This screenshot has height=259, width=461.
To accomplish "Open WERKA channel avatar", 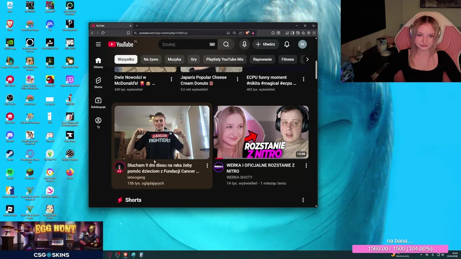I will pyautogui.click(x=218, y=167).
